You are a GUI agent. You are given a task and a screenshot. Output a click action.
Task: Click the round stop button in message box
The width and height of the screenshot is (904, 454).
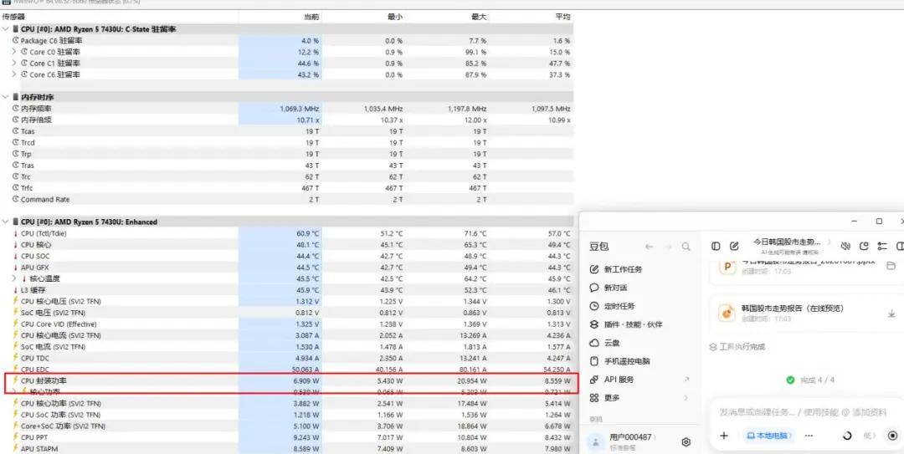(893, 436)
